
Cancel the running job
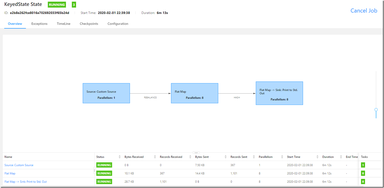(364, 11)
